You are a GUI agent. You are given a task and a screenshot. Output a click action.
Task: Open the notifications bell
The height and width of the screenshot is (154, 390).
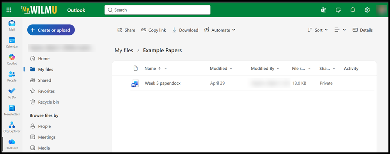[x=353, y=10]
